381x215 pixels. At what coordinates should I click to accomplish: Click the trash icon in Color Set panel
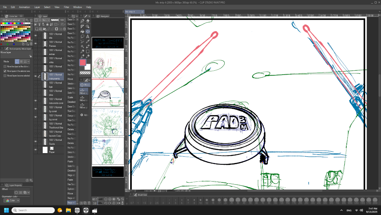(31, 44)
